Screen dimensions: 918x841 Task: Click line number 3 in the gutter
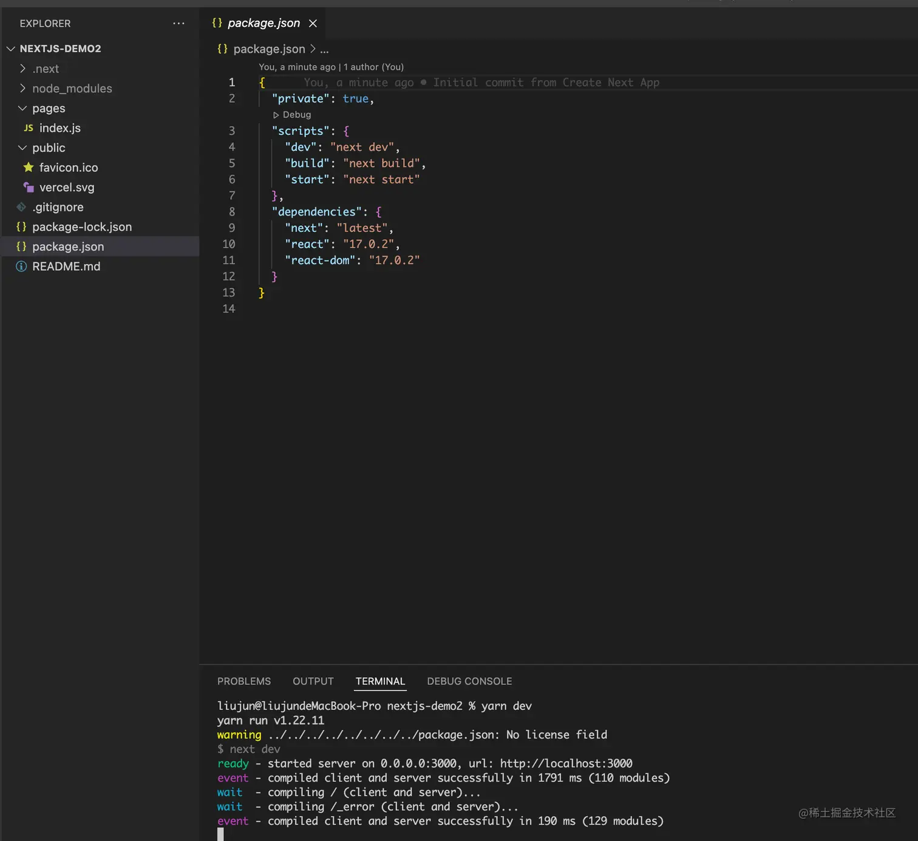coord(231,131)
